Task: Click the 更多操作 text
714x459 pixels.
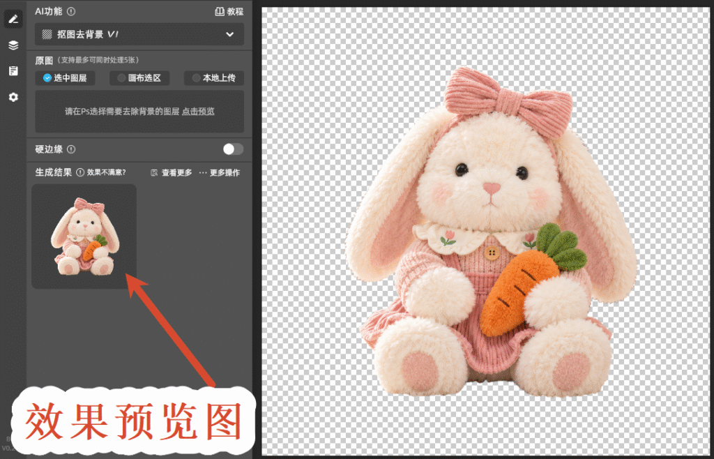Action: [225, 173]
